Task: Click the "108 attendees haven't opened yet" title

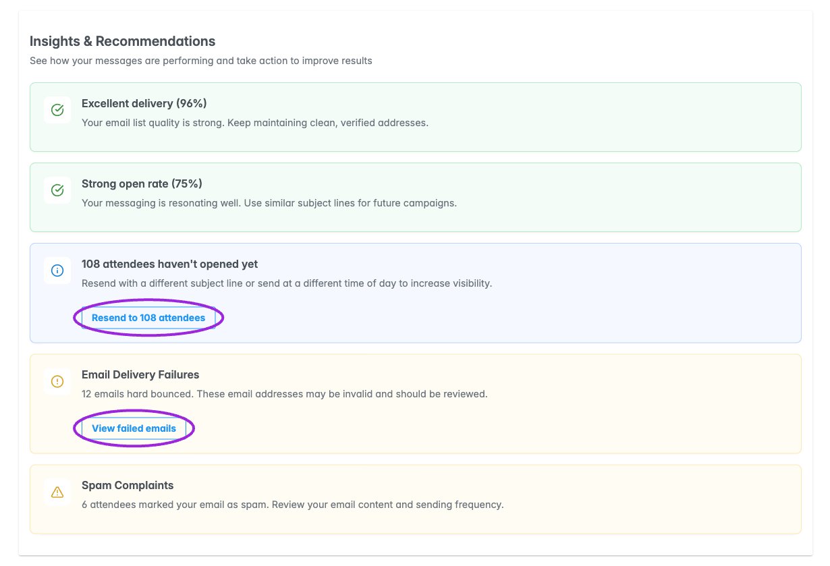Action: point(169,264)
